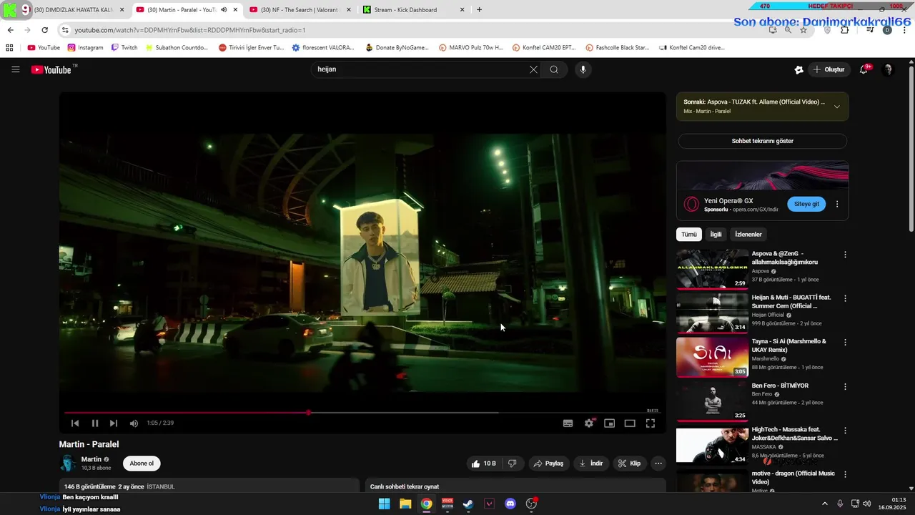Open Steam from the taskbar

[x=468, y=504]
